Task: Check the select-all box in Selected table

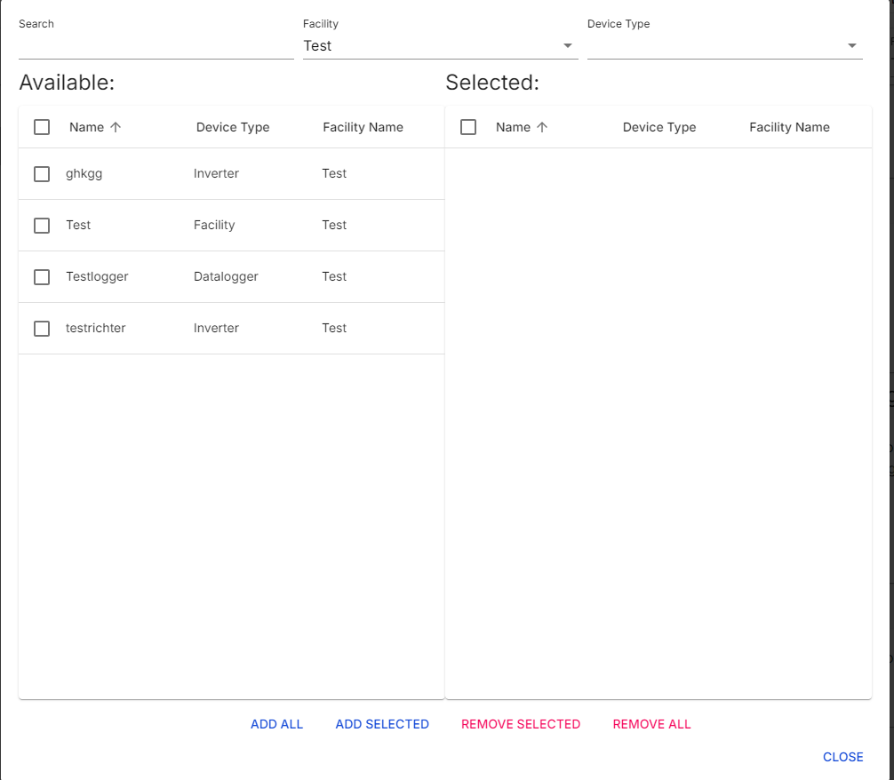Action: pyautogui.click(x=468, y=127)
